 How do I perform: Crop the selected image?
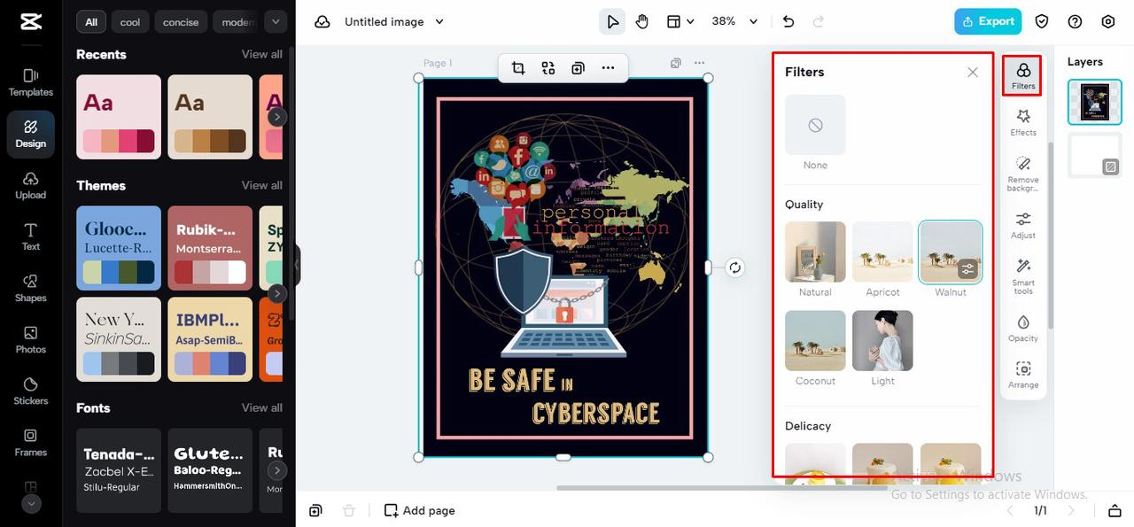(x=518, y=68)
